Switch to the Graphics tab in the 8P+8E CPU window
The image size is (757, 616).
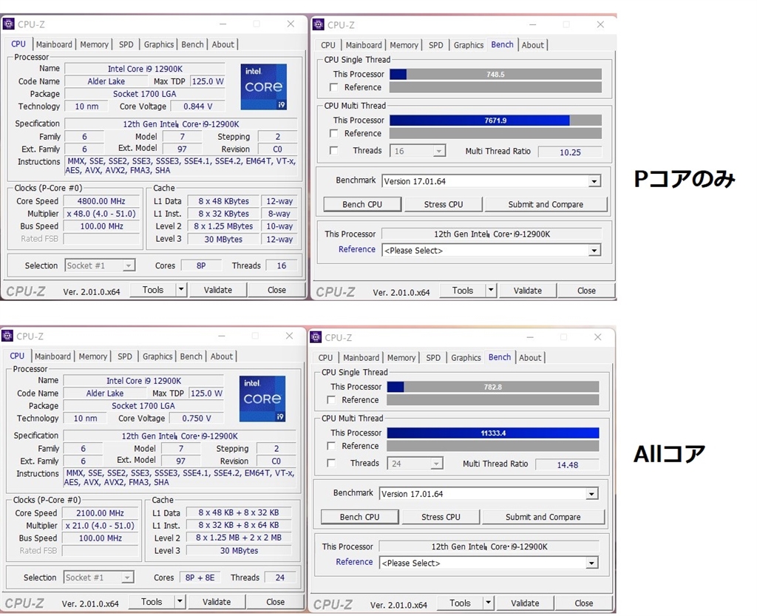point(157,356)
